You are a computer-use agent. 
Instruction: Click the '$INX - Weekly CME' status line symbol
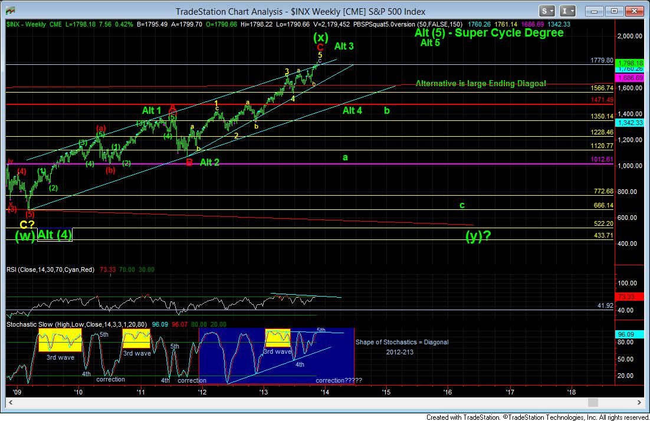(34, 24)
